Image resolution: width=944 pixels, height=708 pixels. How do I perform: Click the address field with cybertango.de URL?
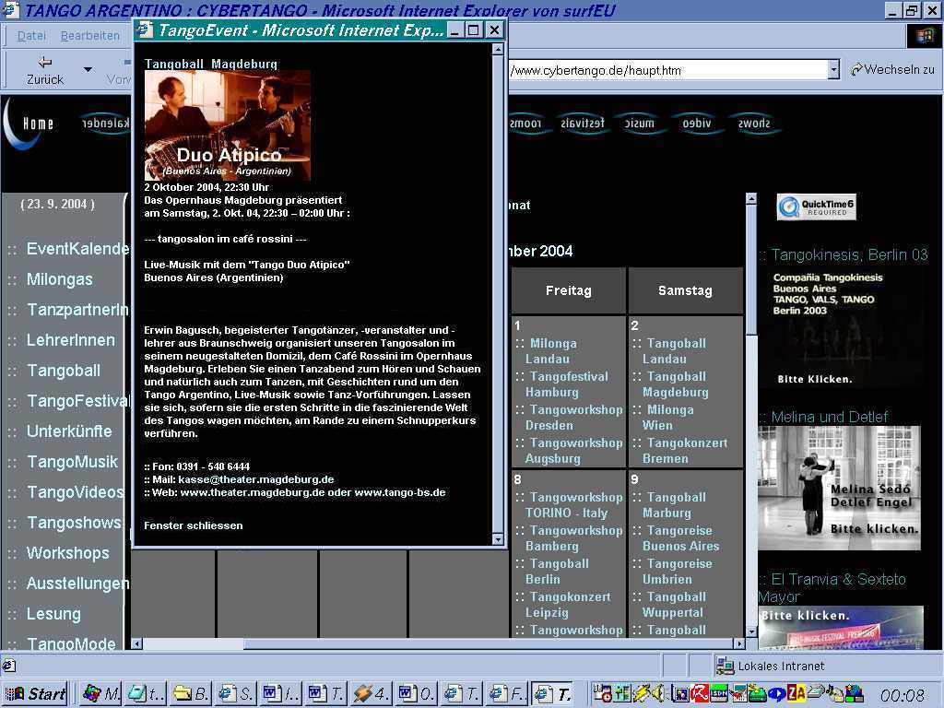668,70
